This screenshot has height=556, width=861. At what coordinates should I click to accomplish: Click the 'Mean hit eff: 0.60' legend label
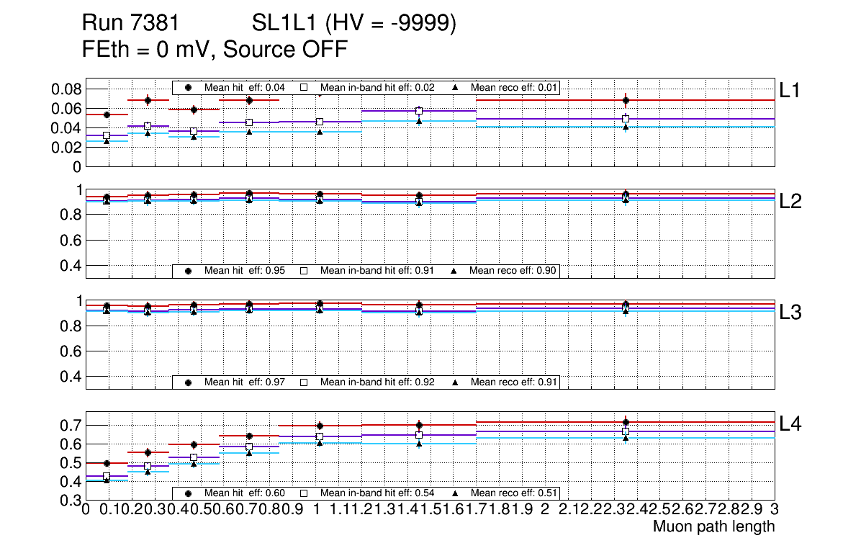tap(245, 493)
